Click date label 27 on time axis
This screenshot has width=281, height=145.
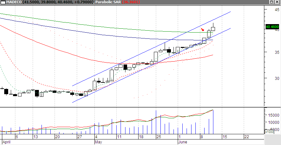[80, 137]
